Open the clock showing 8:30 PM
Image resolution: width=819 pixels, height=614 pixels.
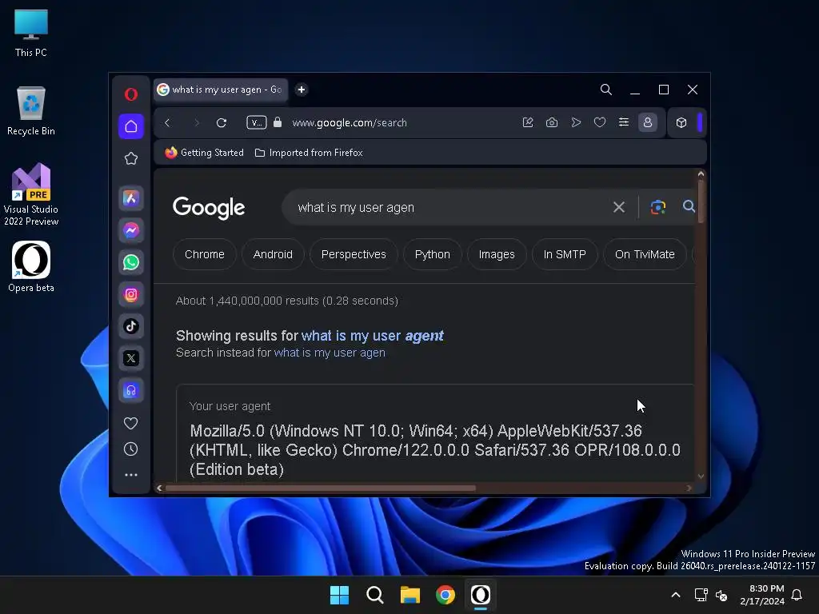point(762,595)
